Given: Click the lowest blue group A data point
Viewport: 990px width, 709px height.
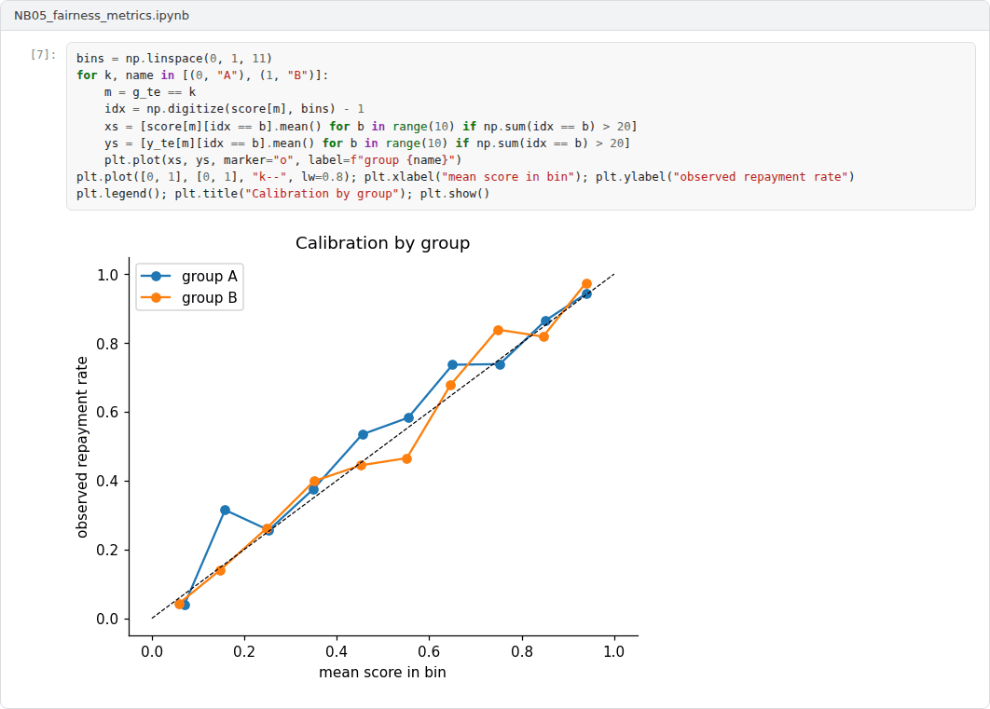Looking at the screenshot, I should pyautogui.click(x=185, y=605).
